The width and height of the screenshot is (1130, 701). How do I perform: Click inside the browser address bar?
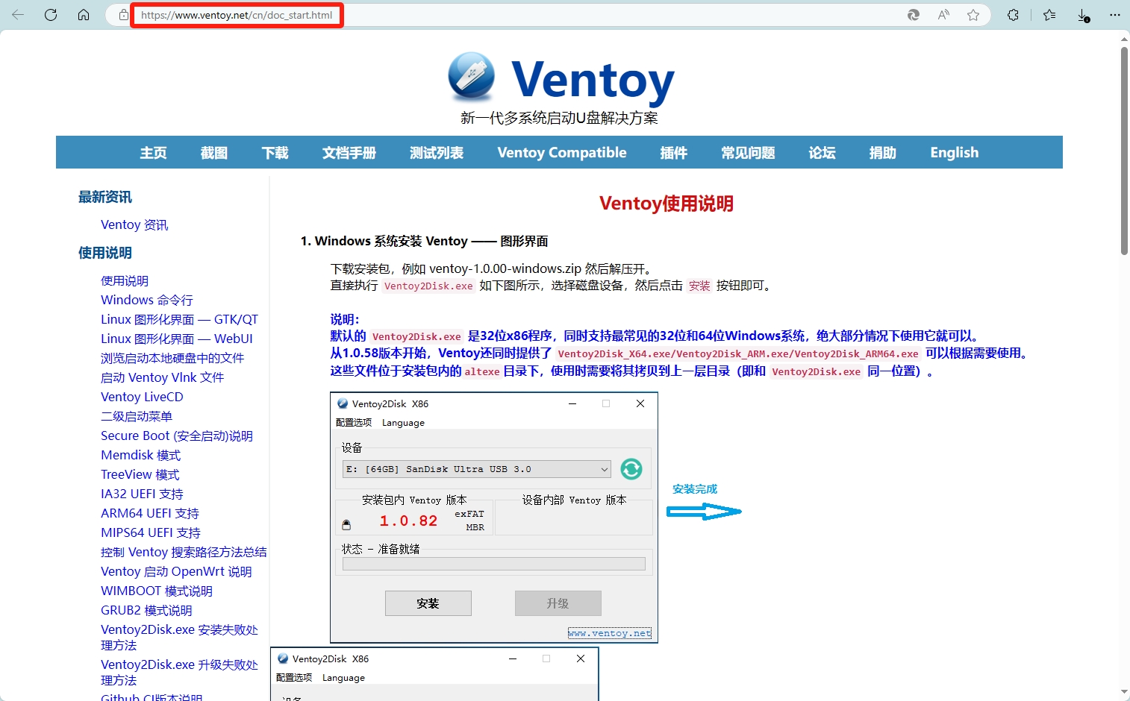point(237,15)
